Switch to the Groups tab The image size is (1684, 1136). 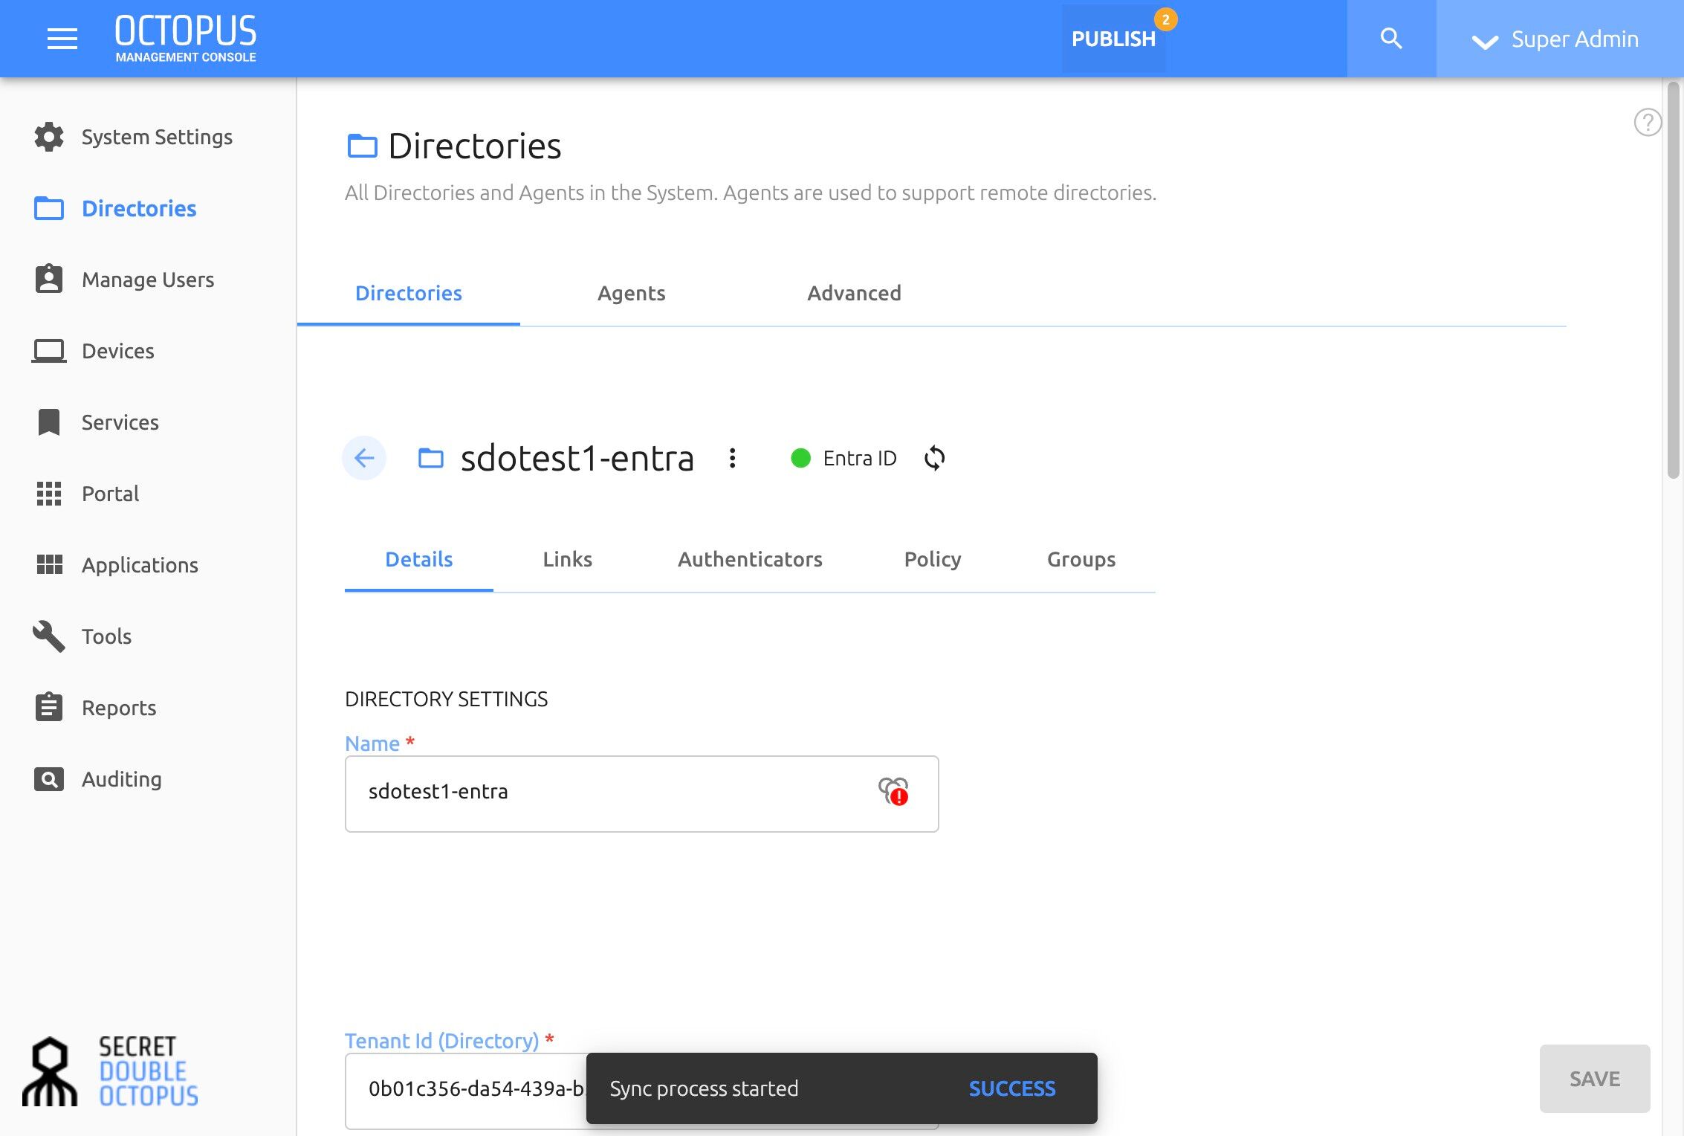(x=1081, y=559)
